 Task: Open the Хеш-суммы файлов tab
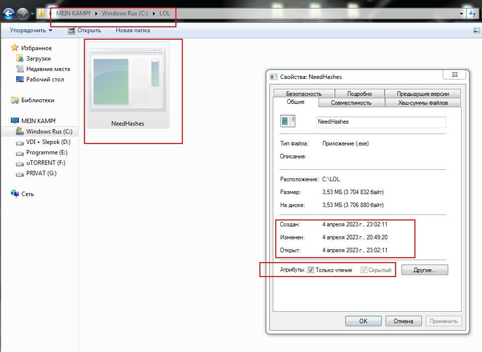click(423, 103)
